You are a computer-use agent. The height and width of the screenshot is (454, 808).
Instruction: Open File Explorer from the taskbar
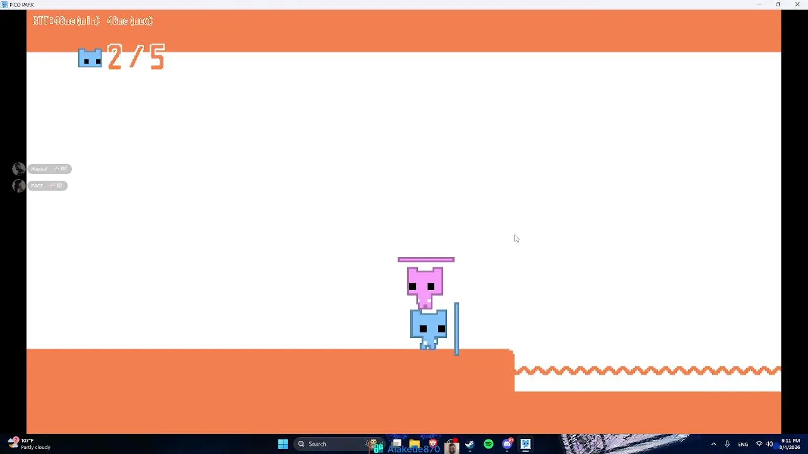point(414,444)
